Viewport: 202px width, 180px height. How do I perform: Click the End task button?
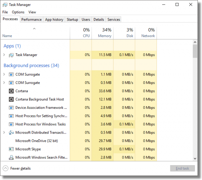click(x=182, y=168)
